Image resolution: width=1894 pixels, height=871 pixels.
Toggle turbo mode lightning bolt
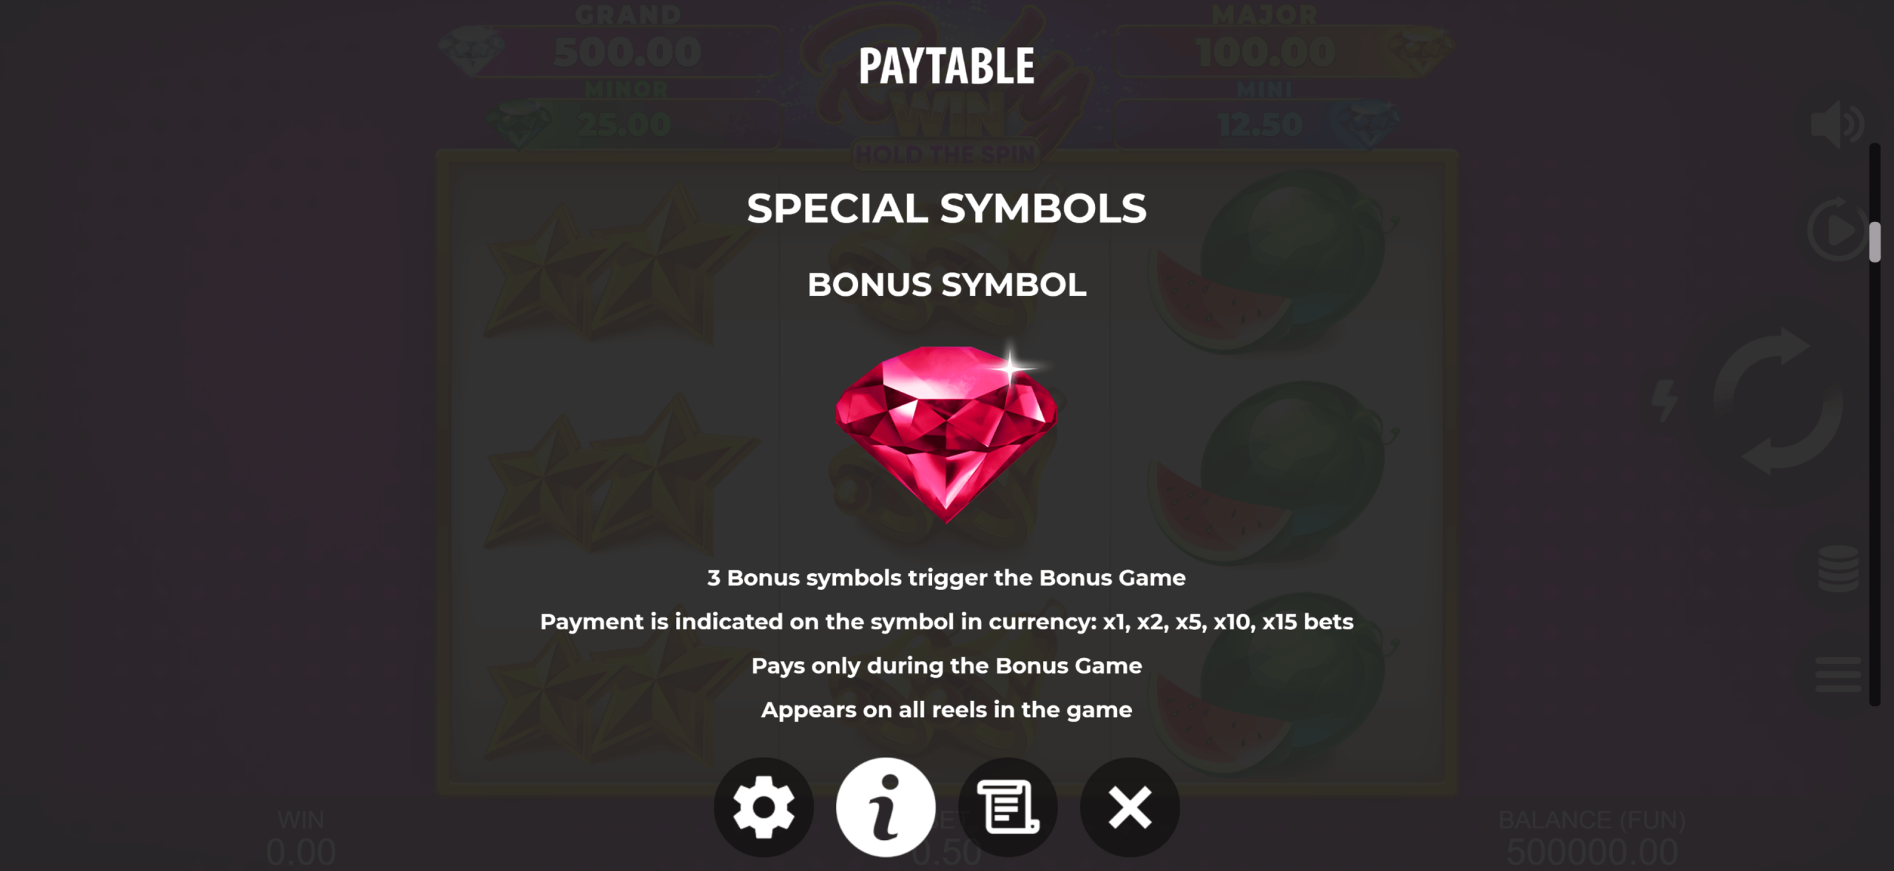[x=1665, y=401]
